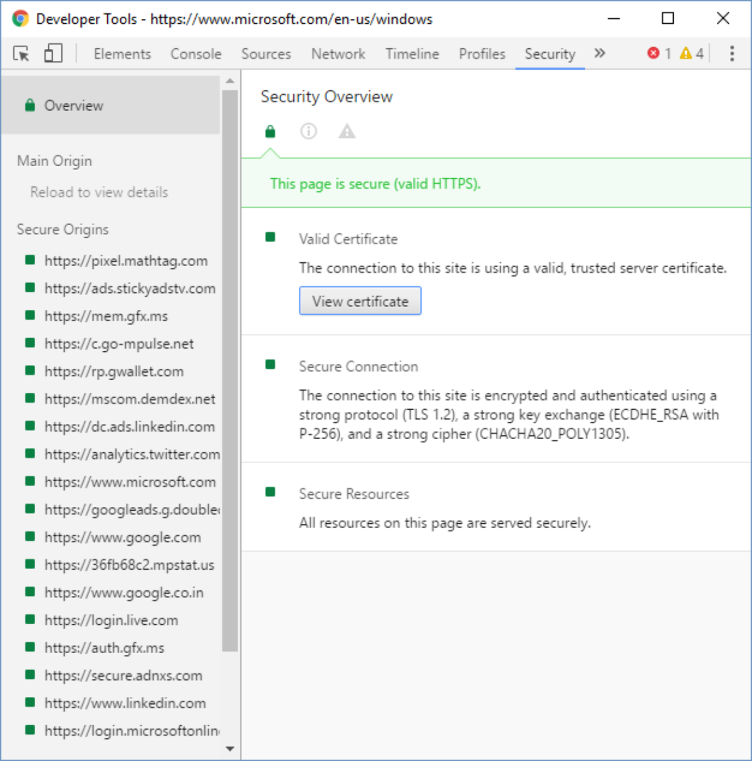This screenshot has width=752, height=761.
Task: Select the https://login.live.com origin
Action: click(111, 620)
